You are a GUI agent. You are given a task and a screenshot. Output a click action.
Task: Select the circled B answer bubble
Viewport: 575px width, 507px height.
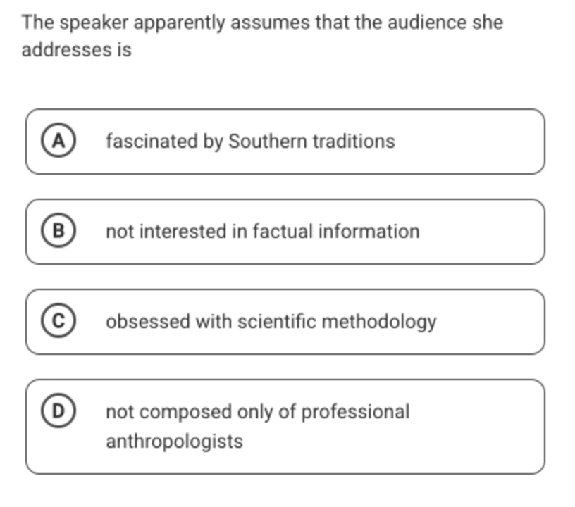(x=58, y=230)
